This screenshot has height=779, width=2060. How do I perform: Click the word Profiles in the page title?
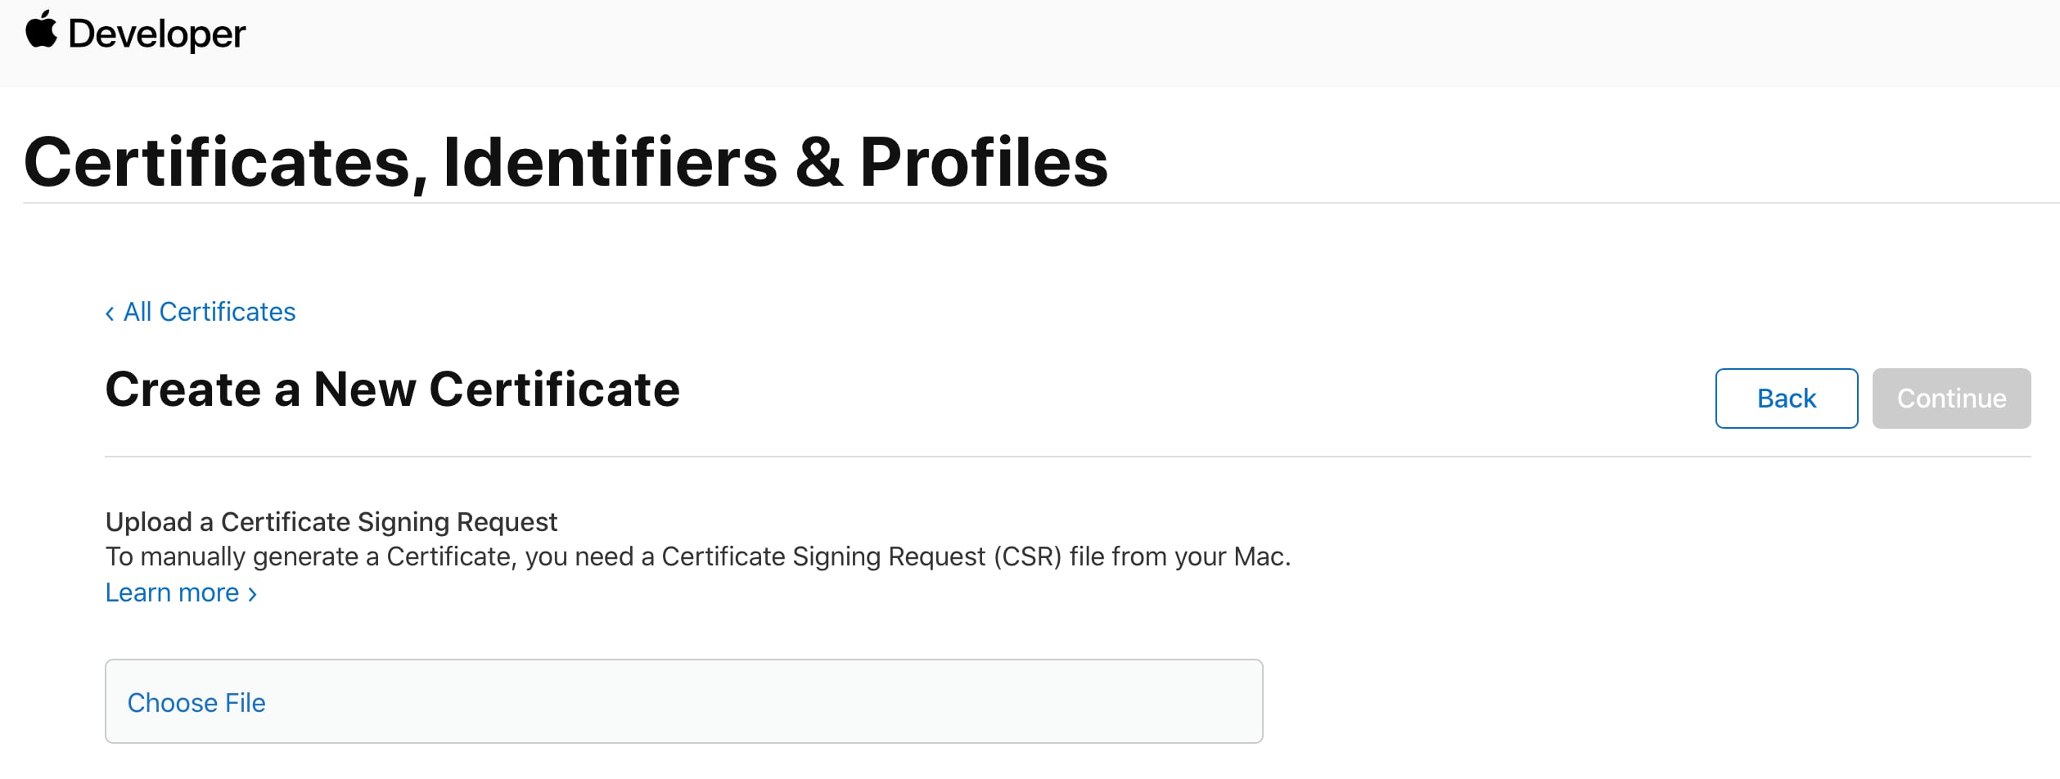point(983,162)
